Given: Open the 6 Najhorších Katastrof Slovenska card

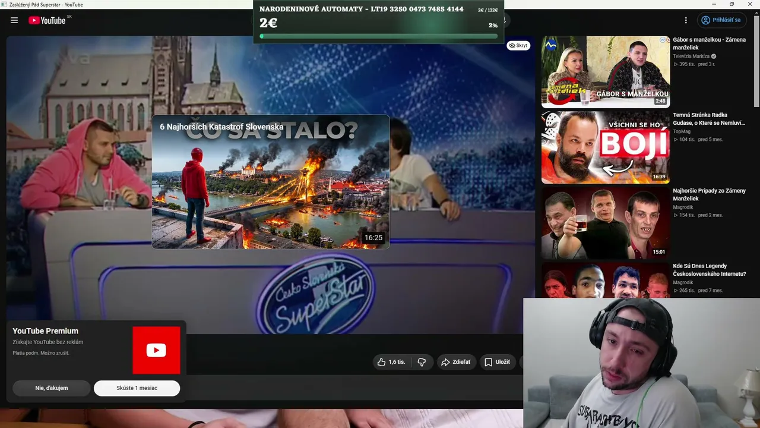Looking at the screenshot, I should pyautogui.click(x=271, y=182).
